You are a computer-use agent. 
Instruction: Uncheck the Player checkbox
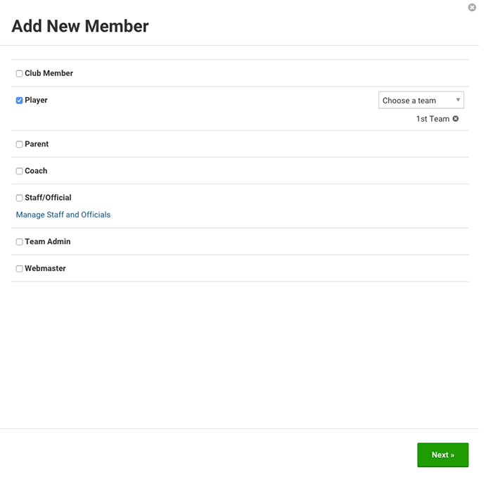click(x=19, y=101)
